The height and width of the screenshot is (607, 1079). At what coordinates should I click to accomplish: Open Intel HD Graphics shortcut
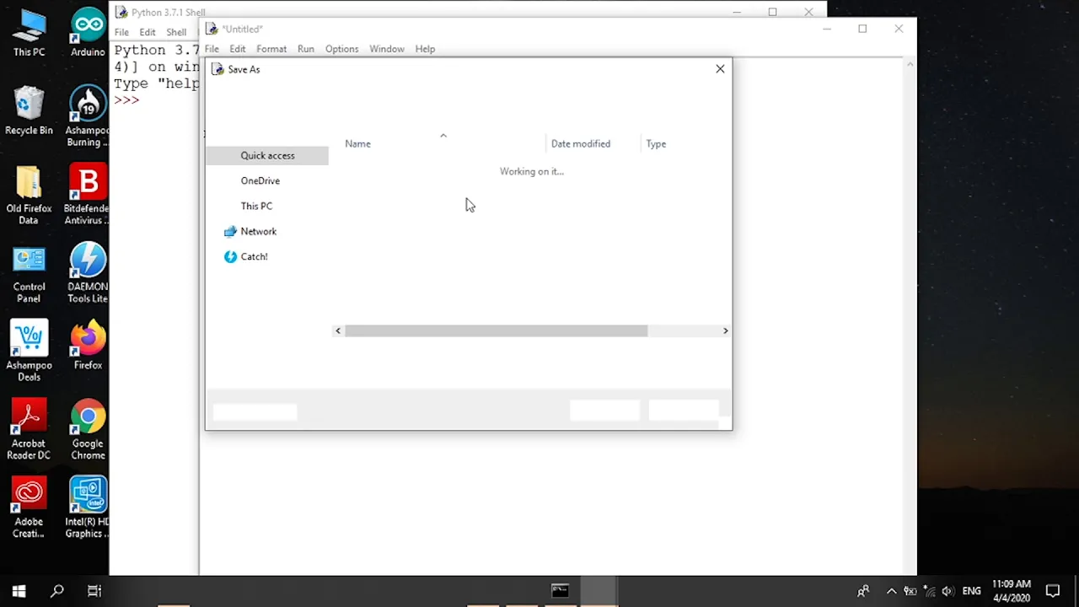[88, 508]
